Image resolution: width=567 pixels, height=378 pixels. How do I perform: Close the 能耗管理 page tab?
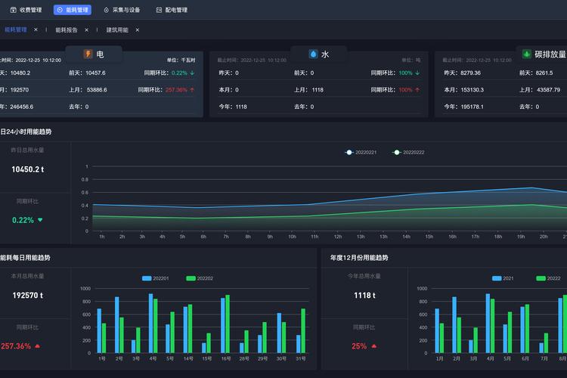click(36, 29)
